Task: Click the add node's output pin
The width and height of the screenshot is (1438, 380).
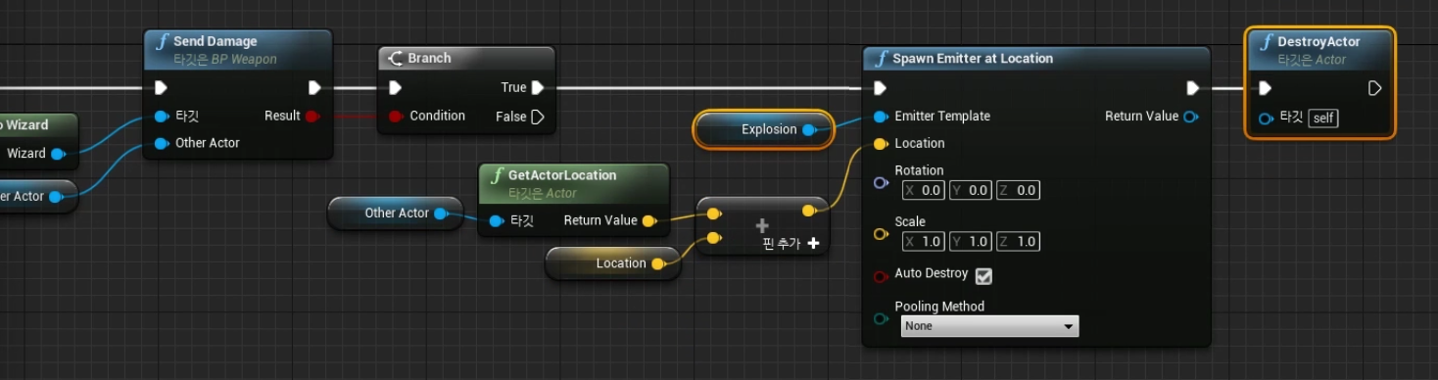Action: [808, 211]
